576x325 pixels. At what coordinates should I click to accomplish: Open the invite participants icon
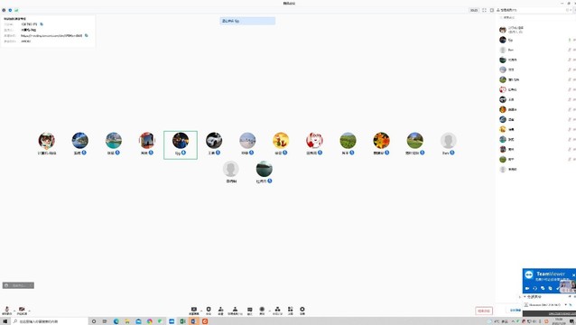221,311
